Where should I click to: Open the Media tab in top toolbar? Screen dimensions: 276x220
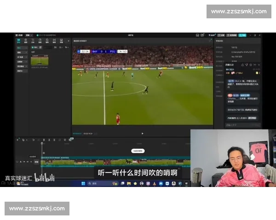pyautogui.click(x=19, y=41)
